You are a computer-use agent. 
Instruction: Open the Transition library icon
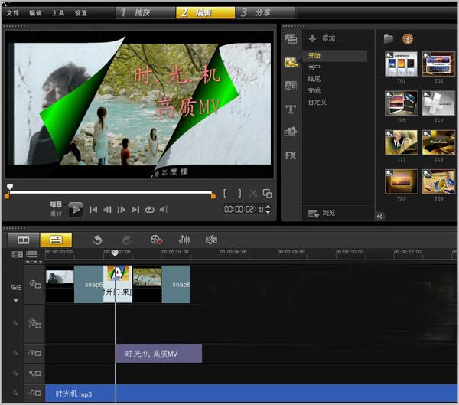point(291,86)
